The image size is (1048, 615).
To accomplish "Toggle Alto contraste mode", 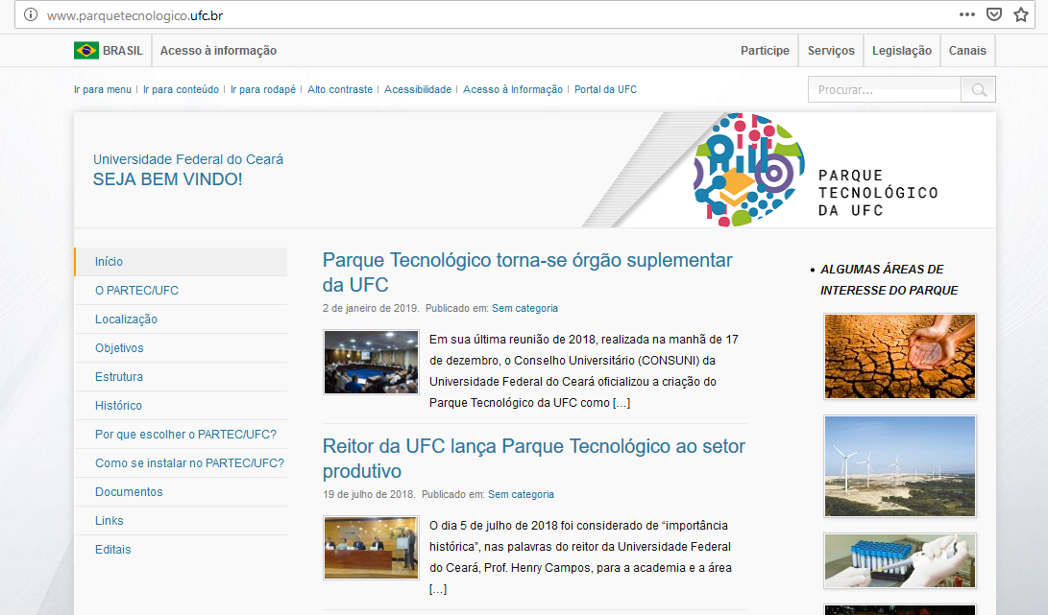I will [x=340, y=89].
